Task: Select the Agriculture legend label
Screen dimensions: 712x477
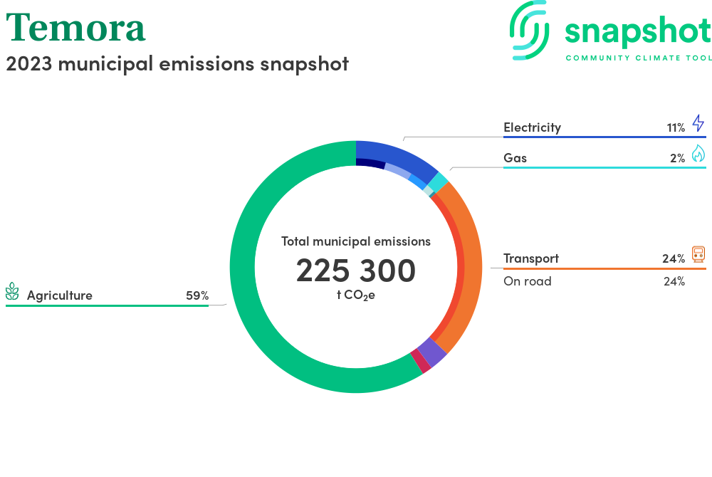Action: click(60, 295)
